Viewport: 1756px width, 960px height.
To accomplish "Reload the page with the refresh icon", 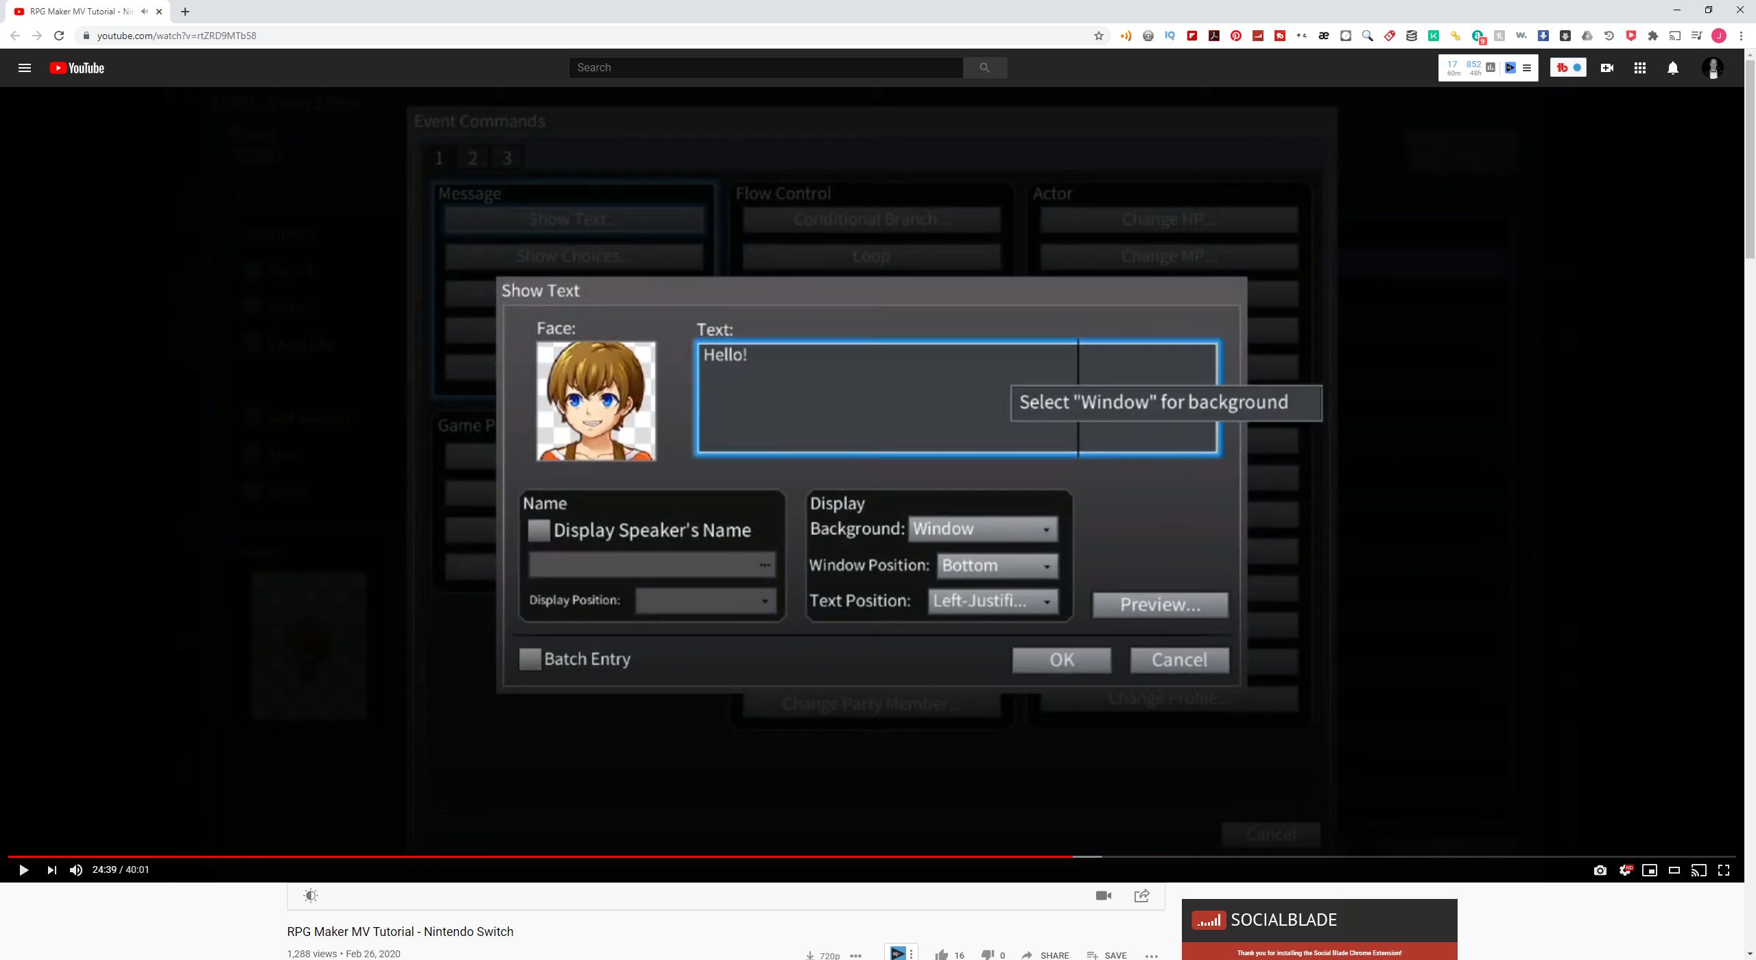I will click(59, 36).
